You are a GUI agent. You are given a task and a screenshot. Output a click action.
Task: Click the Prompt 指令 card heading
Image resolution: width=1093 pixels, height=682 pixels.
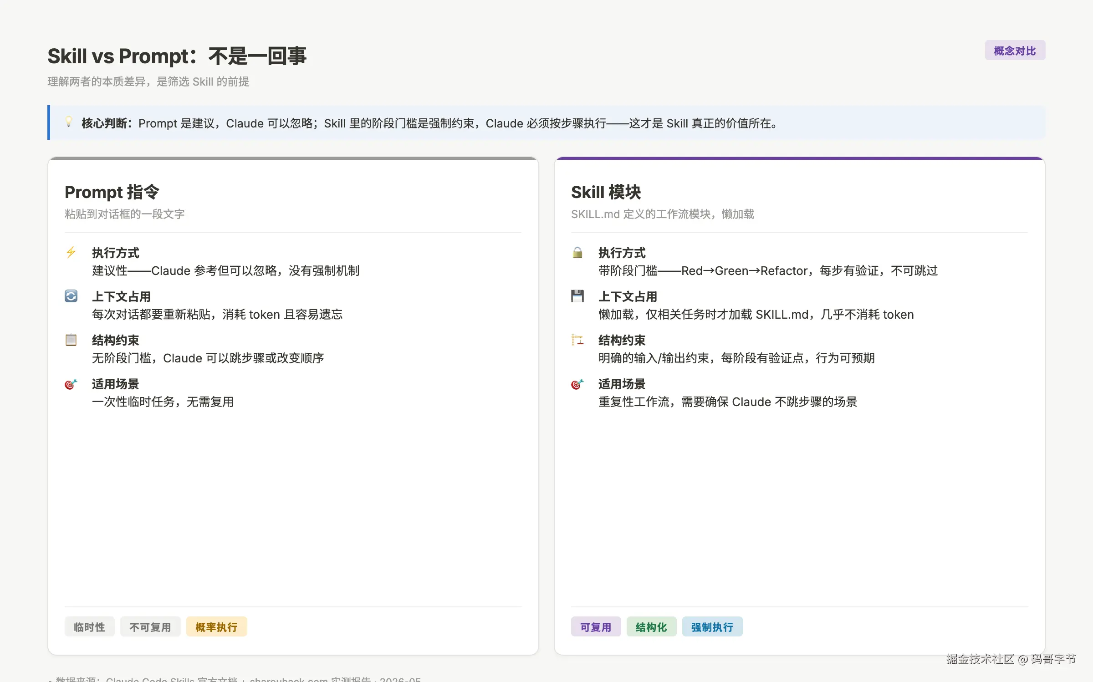click(x=112, y=192)
